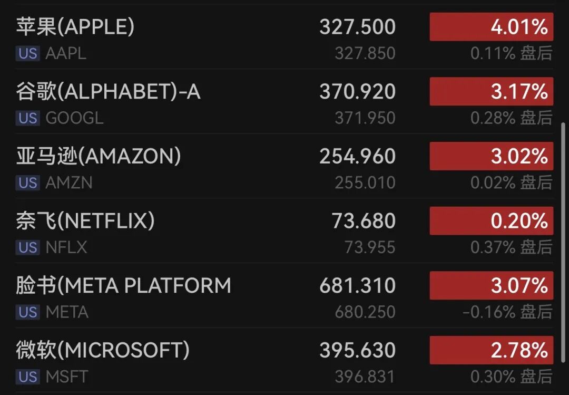Open the 脸书(META PLATFORM stock row
The image size is (569, 395).
pyautogui.click(x=284, y=295)
